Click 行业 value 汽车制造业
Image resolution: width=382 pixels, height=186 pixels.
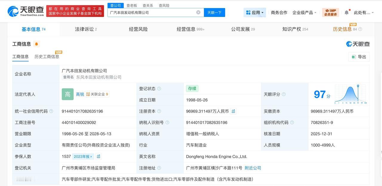(x=196, y=145)
